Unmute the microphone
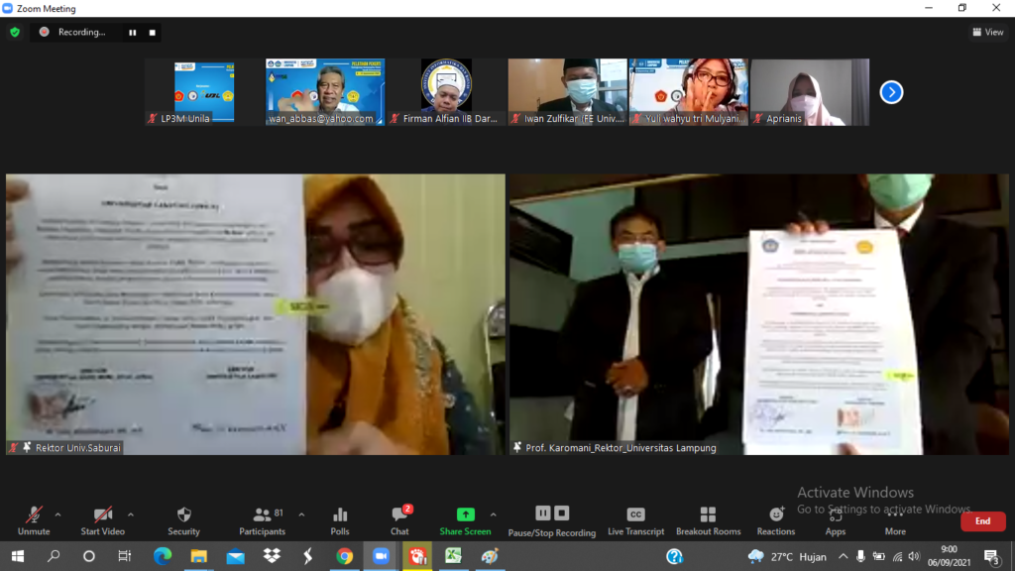Screen dimensions: 1015x571 [x=34, y=520]
